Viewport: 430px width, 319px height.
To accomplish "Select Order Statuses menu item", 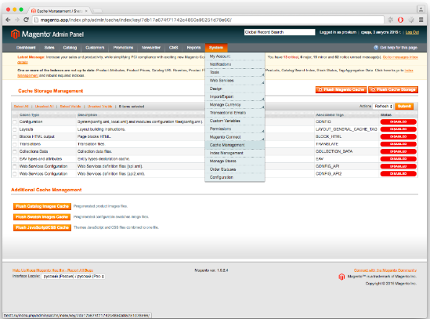I will click(235, 169).
